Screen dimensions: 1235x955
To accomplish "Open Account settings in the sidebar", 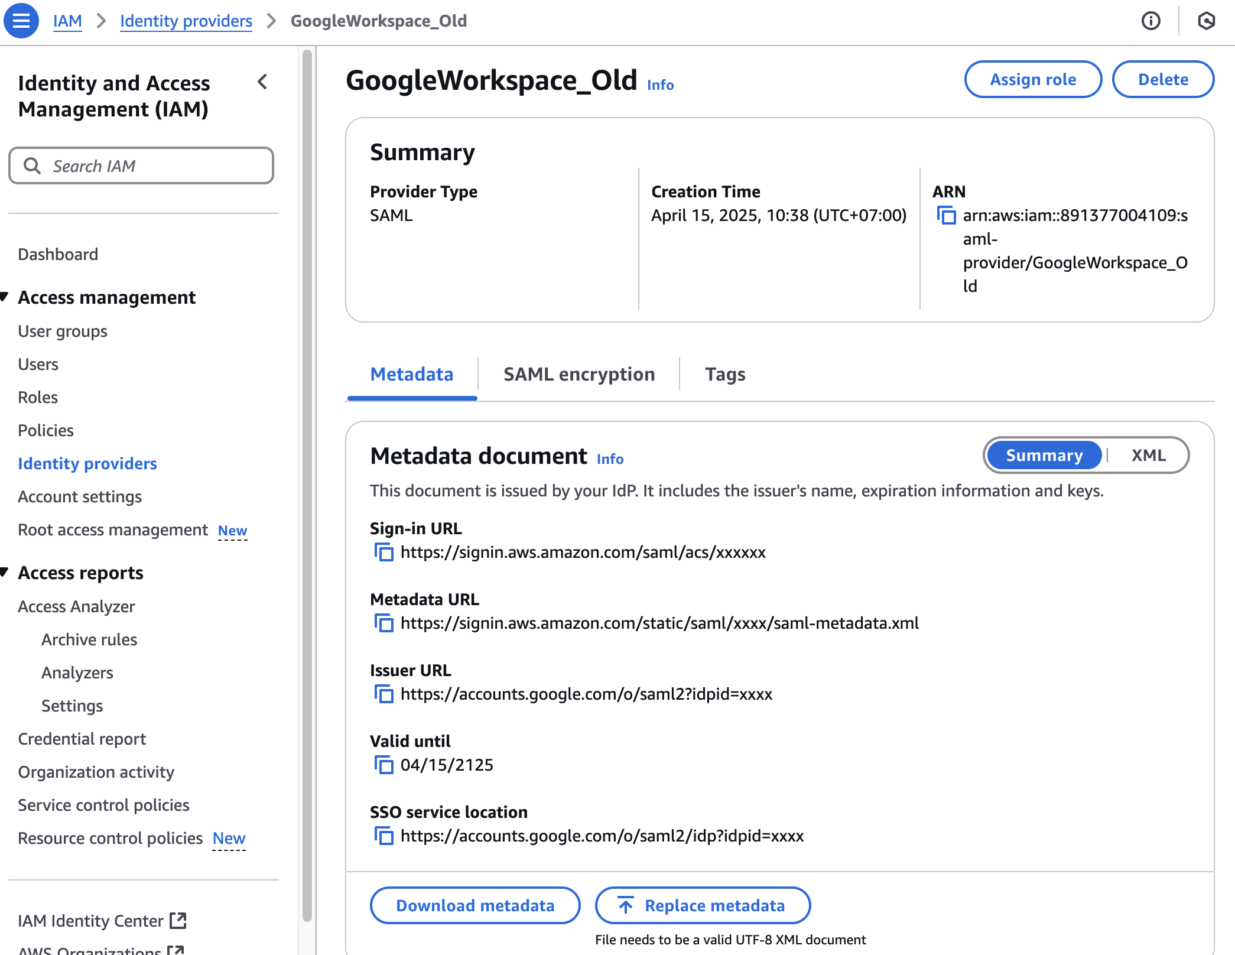I will click(80, 496).
